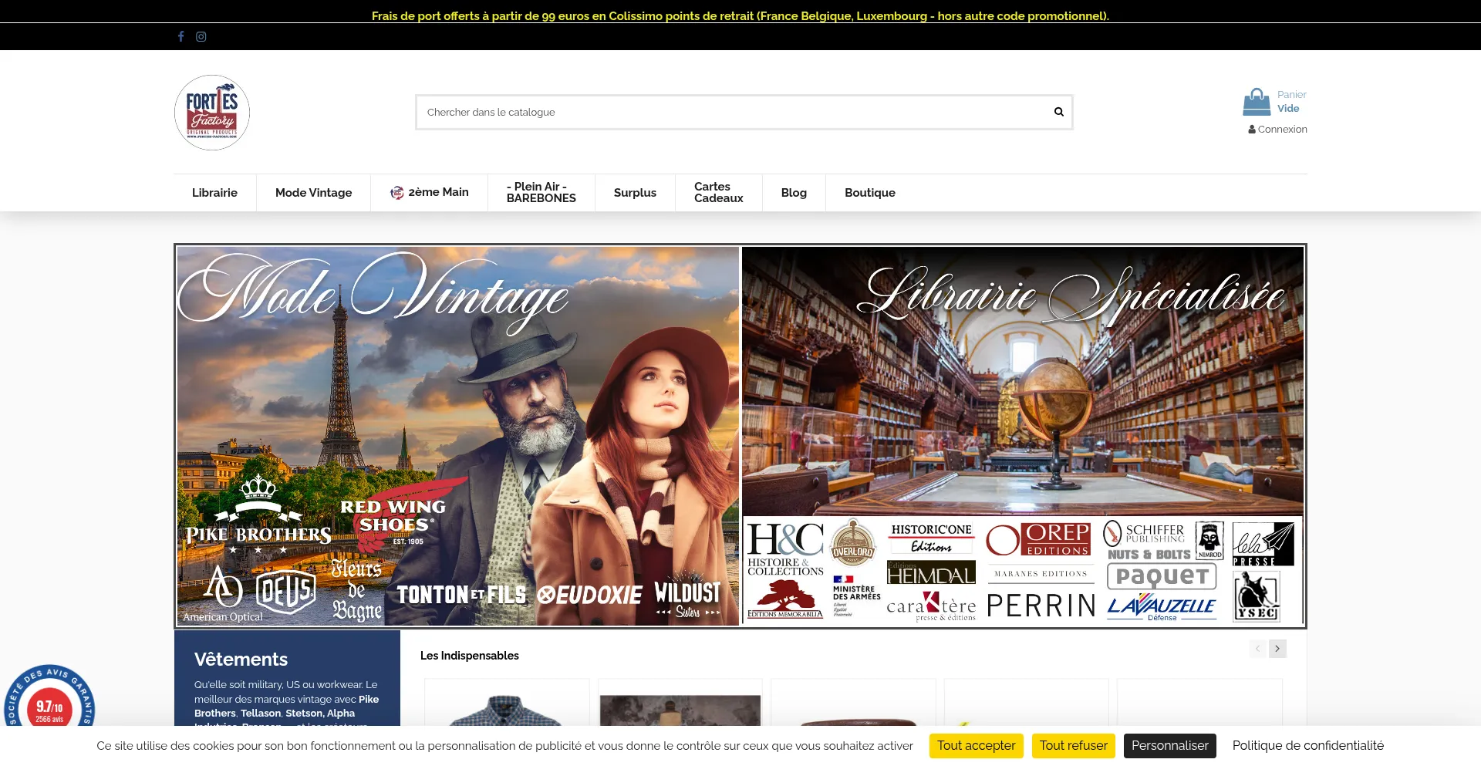Open the Mode Vintage menu

[313, 193]
